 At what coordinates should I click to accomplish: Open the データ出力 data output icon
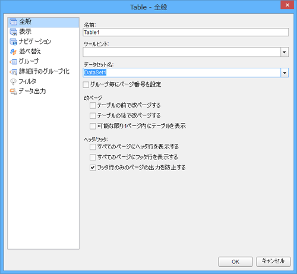pyautogui.click(x=13, y=92)
